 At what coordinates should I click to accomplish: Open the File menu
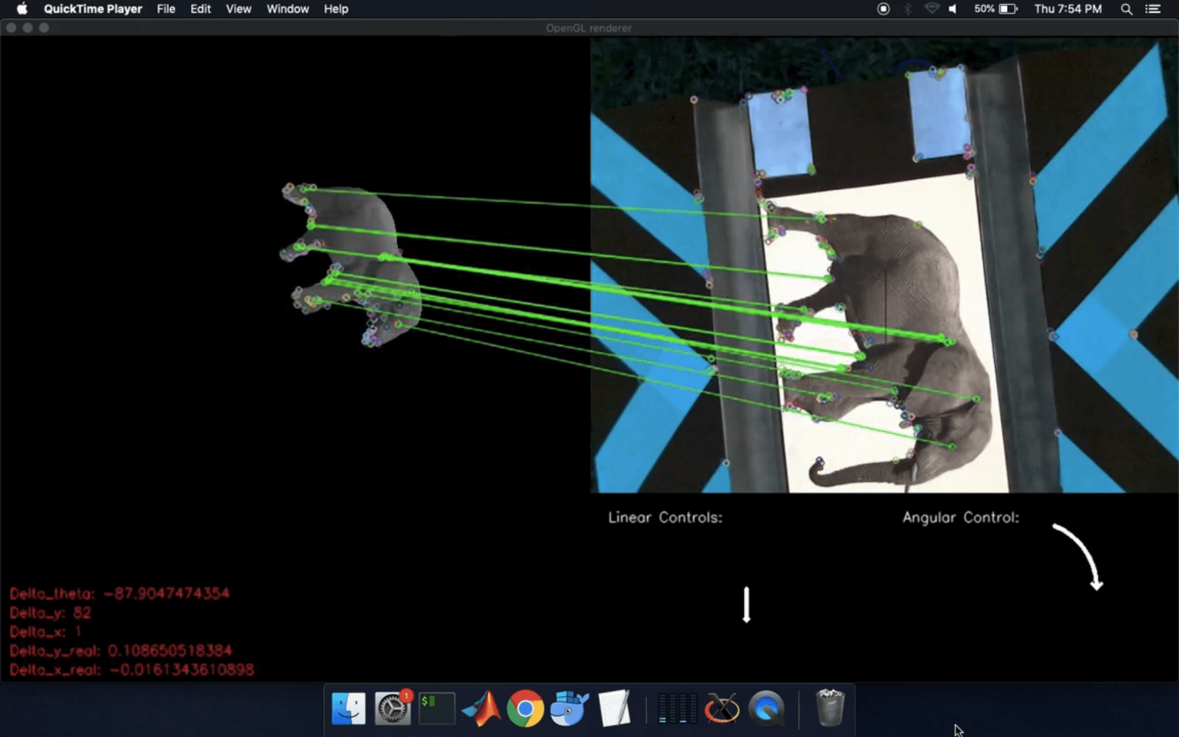click(x=166, y=9)
